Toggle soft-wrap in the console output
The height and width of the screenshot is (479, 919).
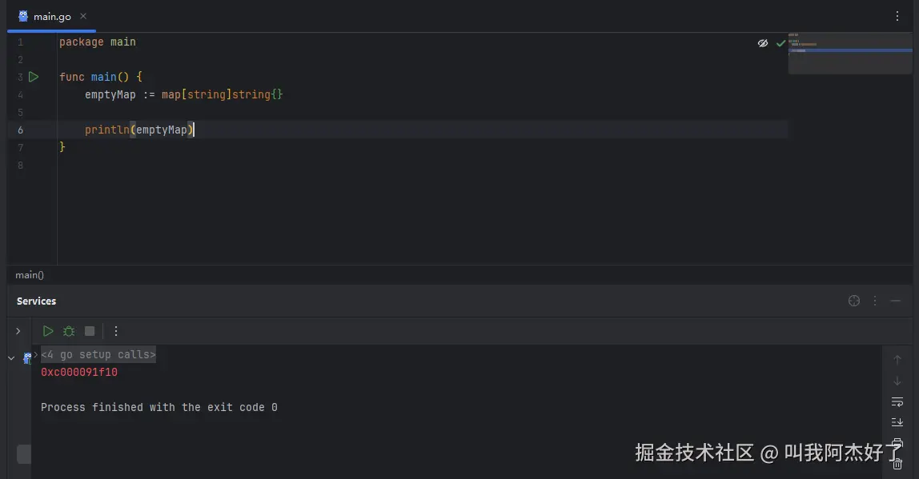click(897, 402)
